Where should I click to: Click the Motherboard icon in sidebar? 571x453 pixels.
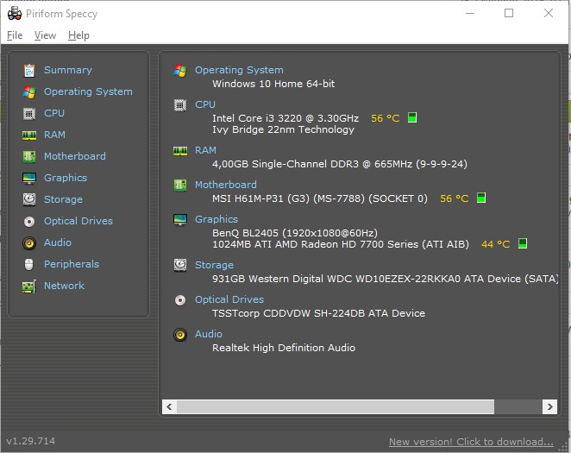[x=29, y=156]
